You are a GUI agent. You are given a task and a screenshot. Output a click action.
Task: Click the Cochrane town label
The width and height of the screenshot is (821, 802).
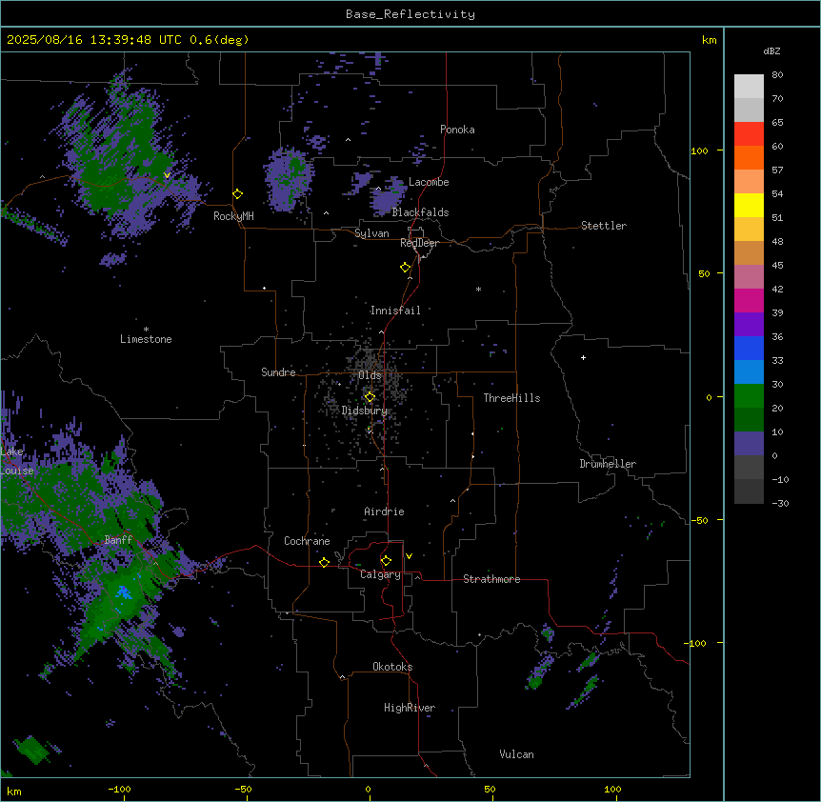tap(307, 541)
